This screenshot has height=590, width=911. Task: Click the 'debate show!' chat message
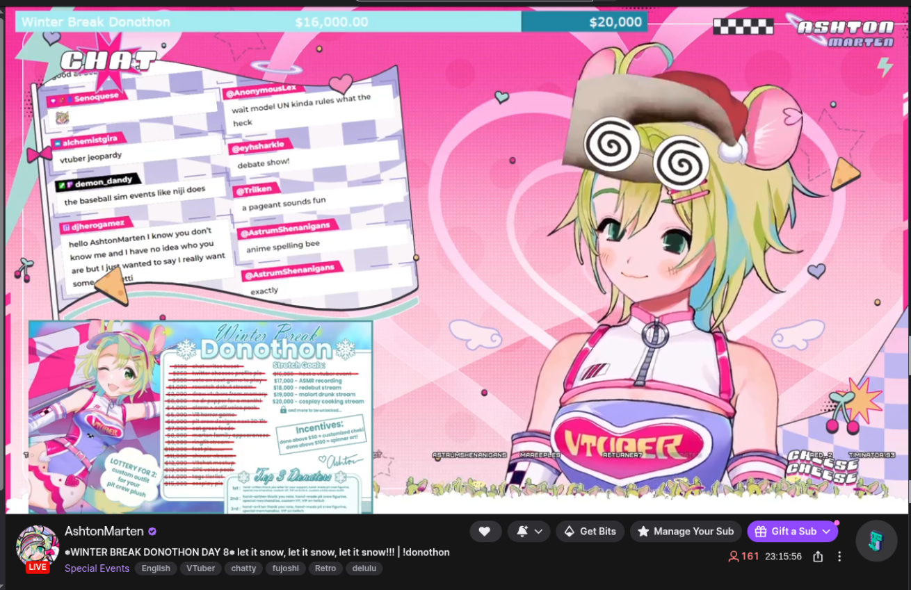(x=263, y=163)
